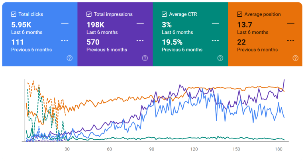This screenshot has width=306, height=164.
Task: Toggle the Average CTR checkbox
Action: [164, 14]
